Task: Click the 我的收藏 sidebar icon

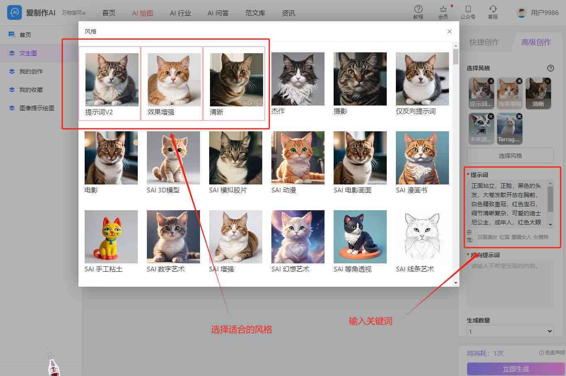Action: click(x=12, y=89)
